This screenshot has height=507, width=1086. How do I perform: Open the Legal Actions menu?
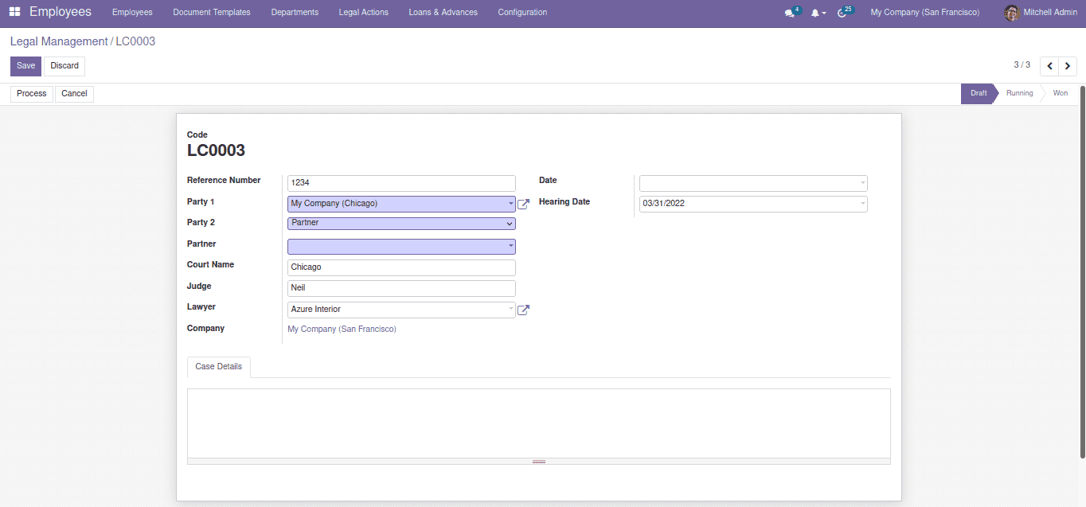coord(363,13)
